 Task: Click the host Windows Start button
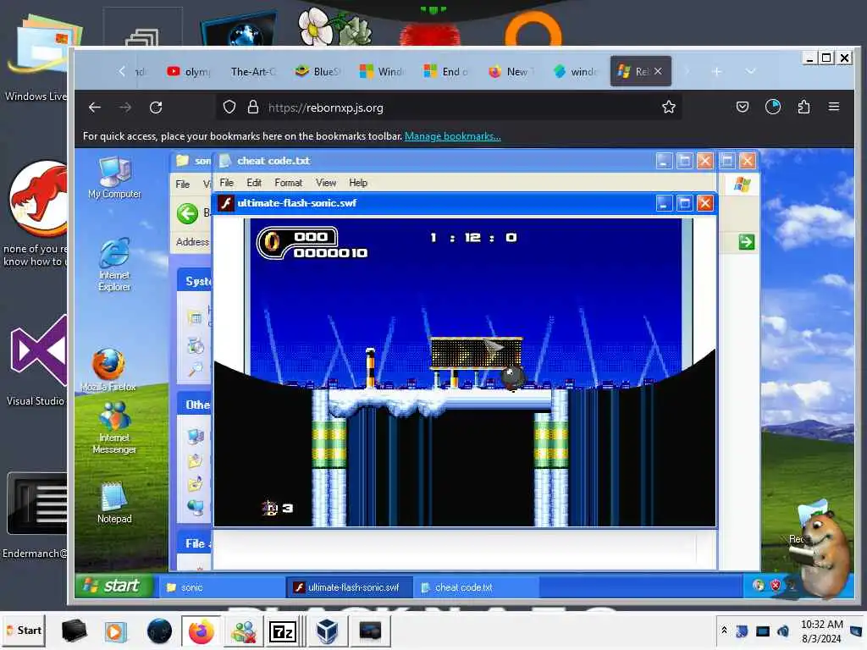tap(24, 631)
